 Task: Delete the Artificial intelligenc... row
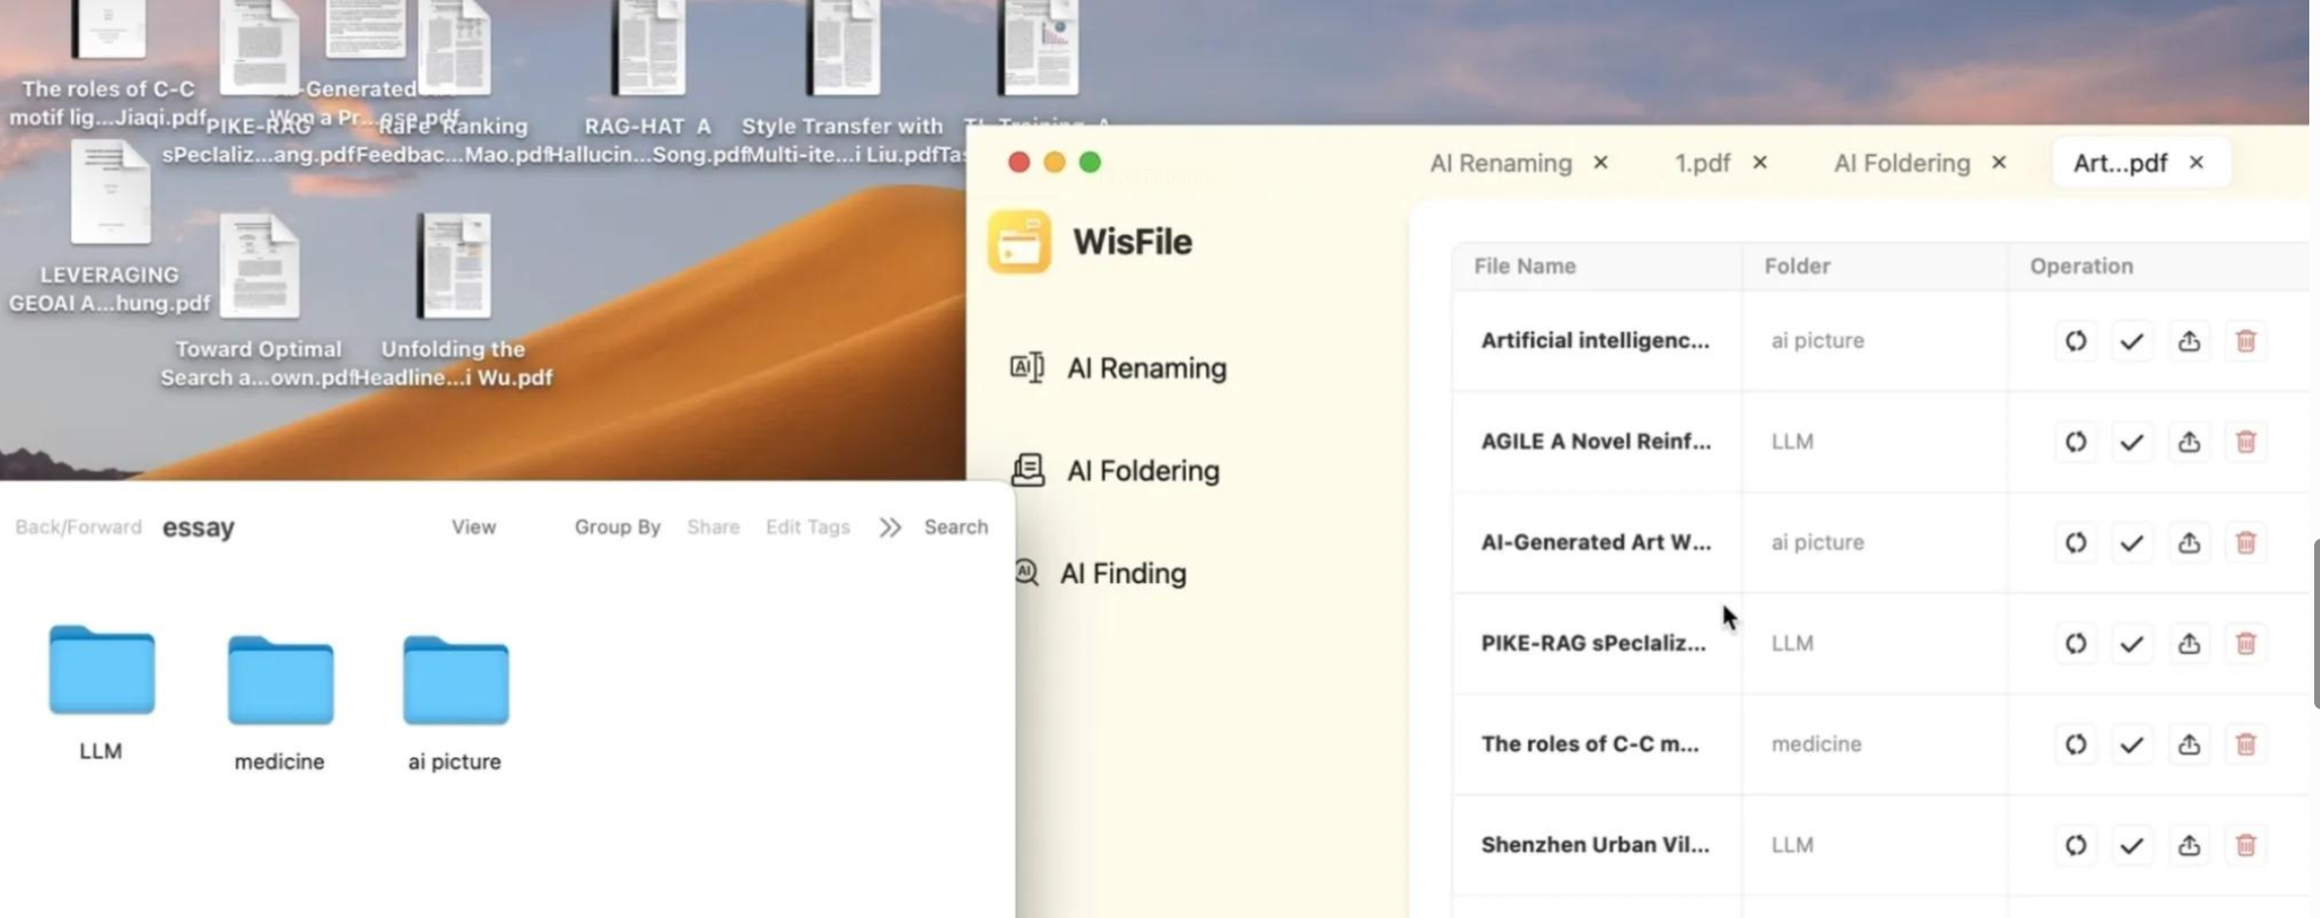point(2246,341)
